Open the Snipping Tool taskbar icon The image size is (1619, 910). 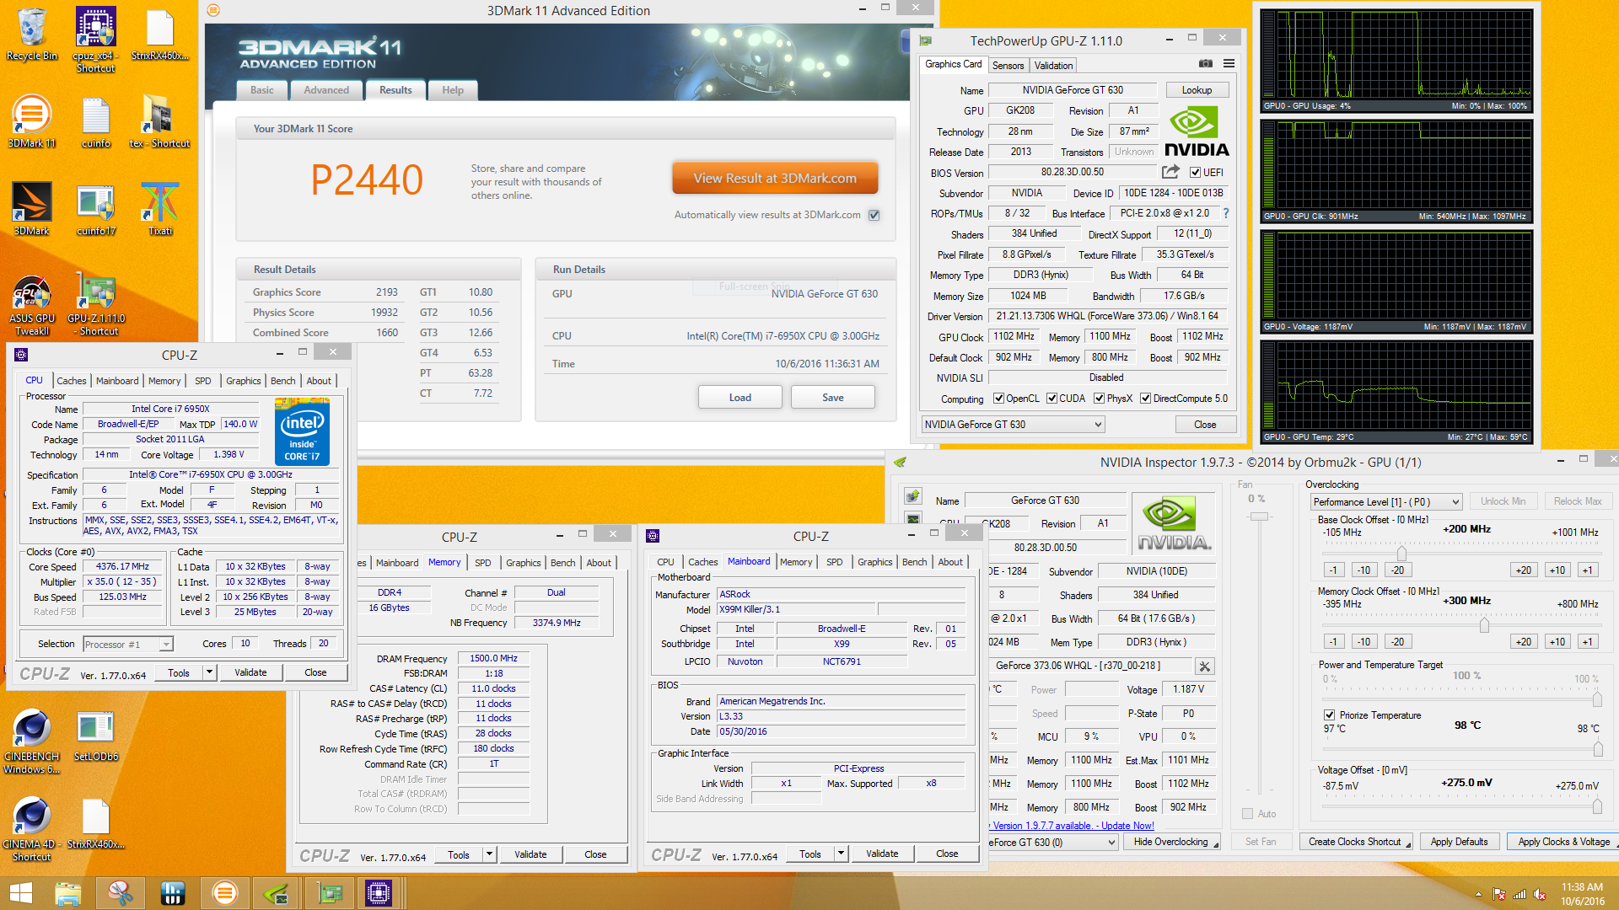pyautogui.click(x=120, y=893)
